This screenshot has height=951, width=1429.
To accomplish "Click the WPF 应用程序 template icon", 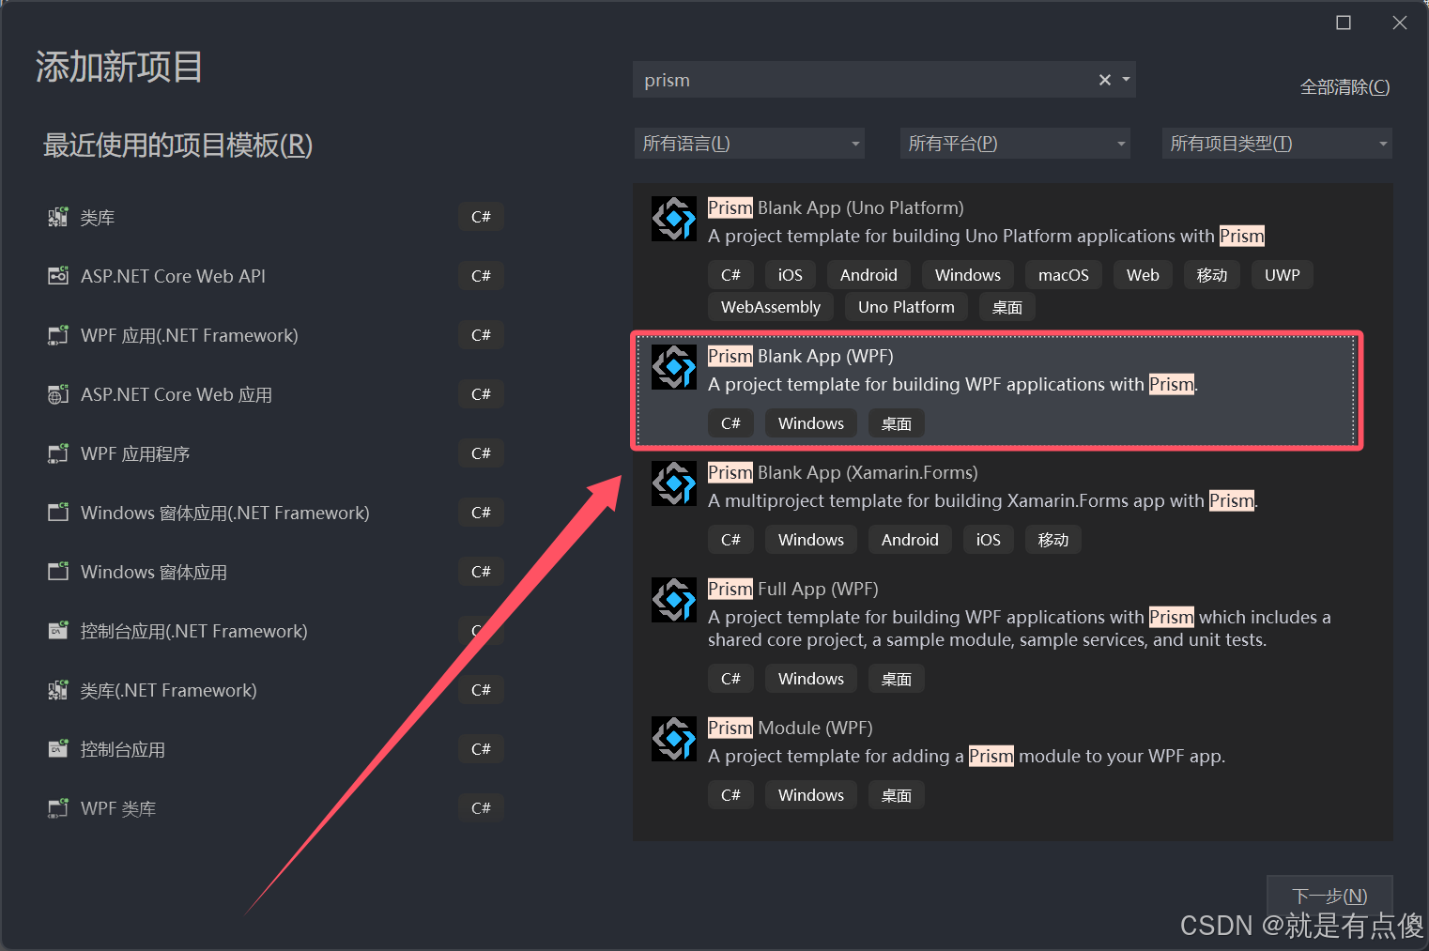I will [x=58, y=453].
